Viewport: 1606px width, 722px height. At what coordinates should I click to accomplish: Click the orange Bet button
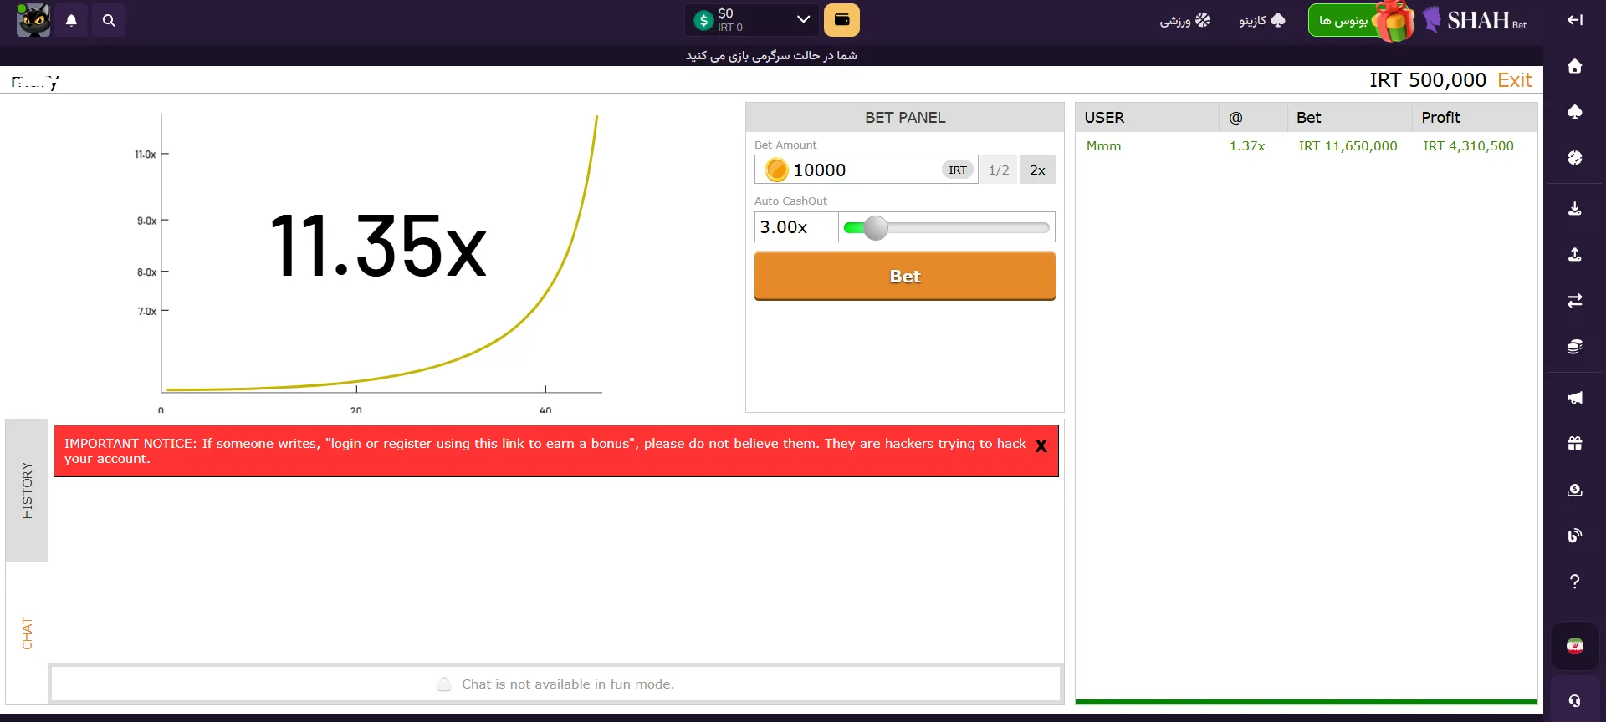coord(905,276)
